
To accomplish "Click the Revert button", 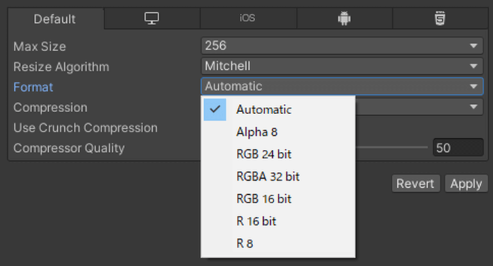I will point(416,183).
